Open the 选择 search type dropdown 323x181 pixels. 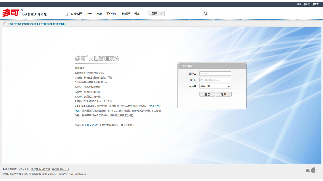tap(156, 14)
